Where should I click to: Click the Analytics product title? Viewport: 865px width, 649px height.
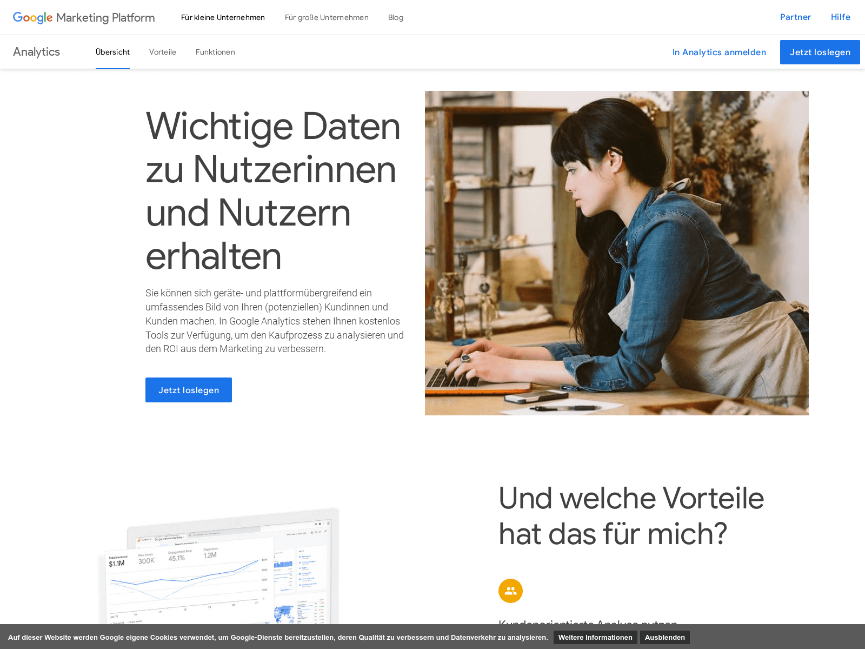tap(36, 52)
